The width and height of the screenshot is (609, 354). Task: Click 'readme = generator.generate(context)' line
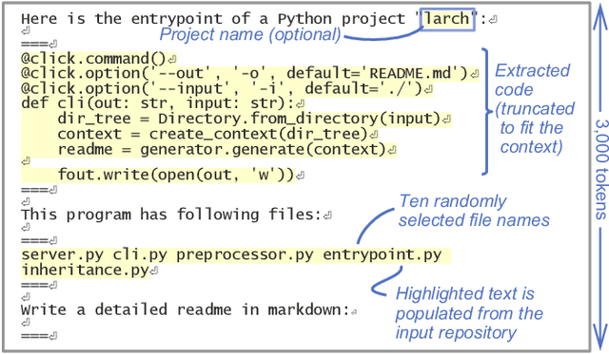coord(222,150)
